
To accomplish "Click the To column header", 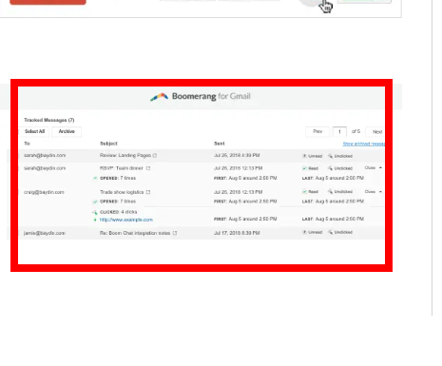I will (27, 144).
